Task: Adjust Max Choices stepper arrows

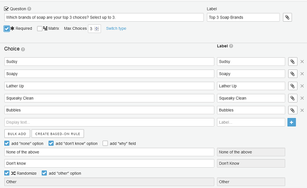Action: [x=97, y=29]
